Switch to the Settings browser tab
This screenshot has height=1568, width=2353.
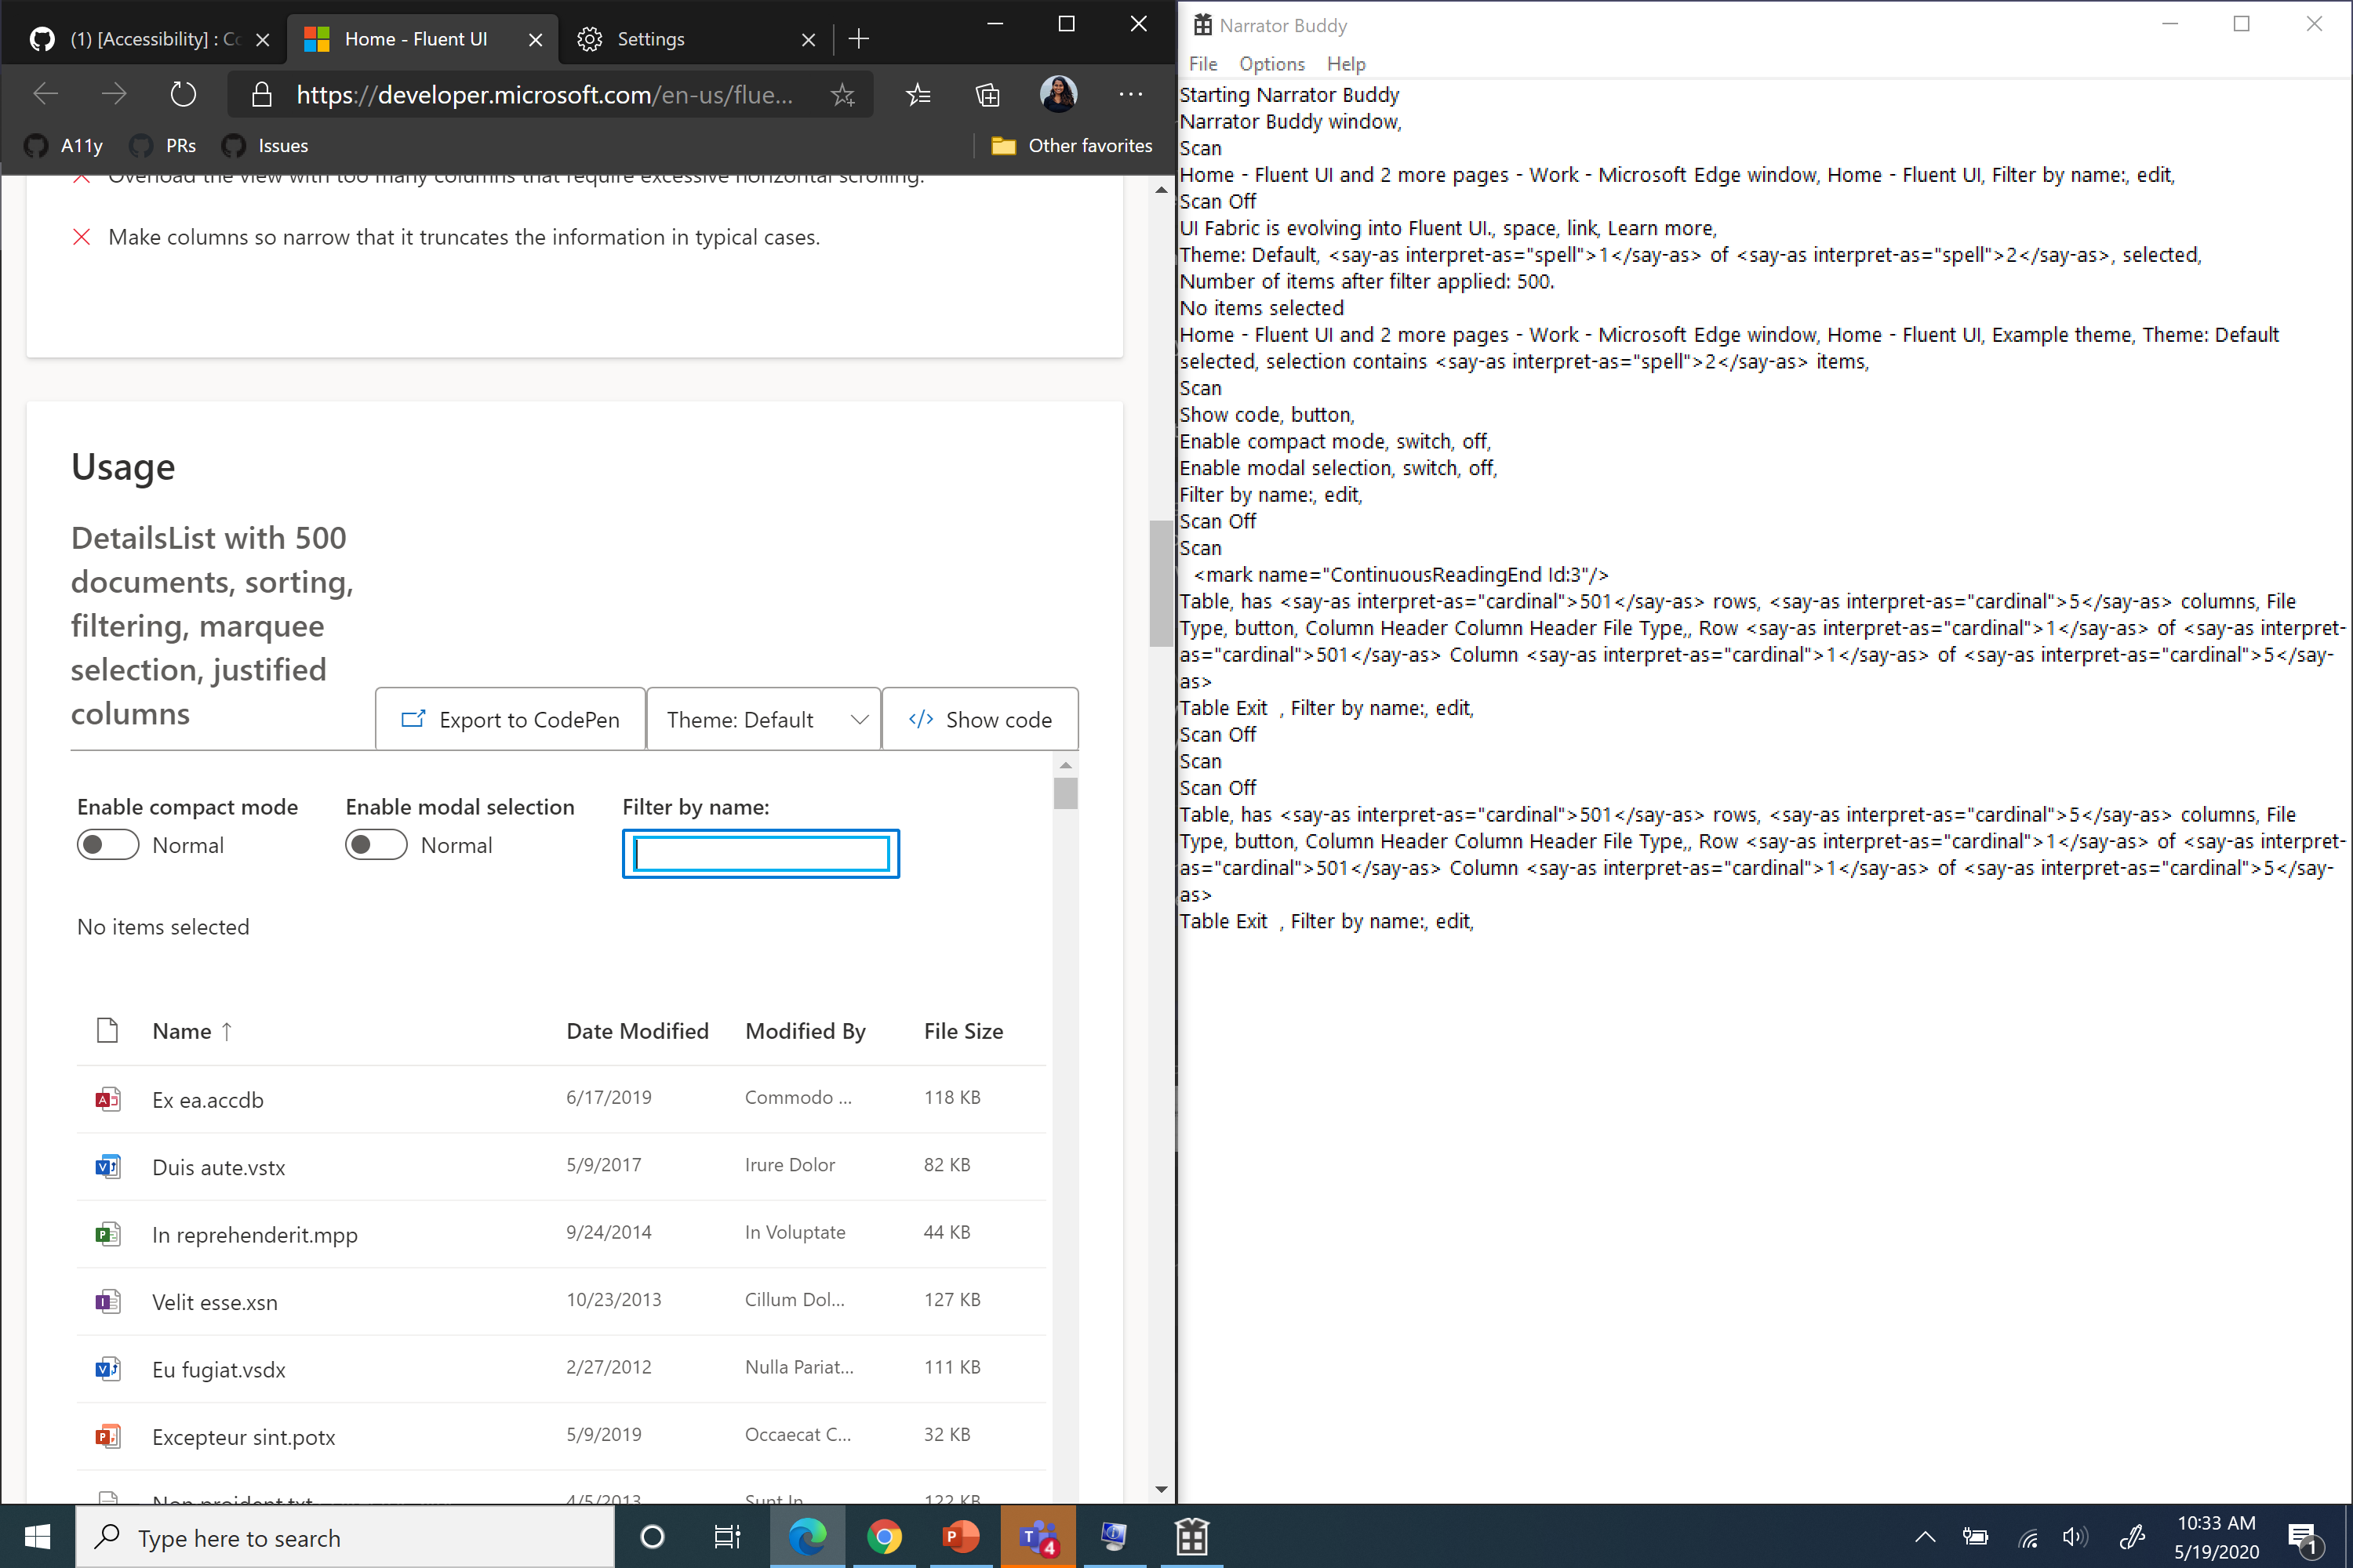tap(651, 39)
